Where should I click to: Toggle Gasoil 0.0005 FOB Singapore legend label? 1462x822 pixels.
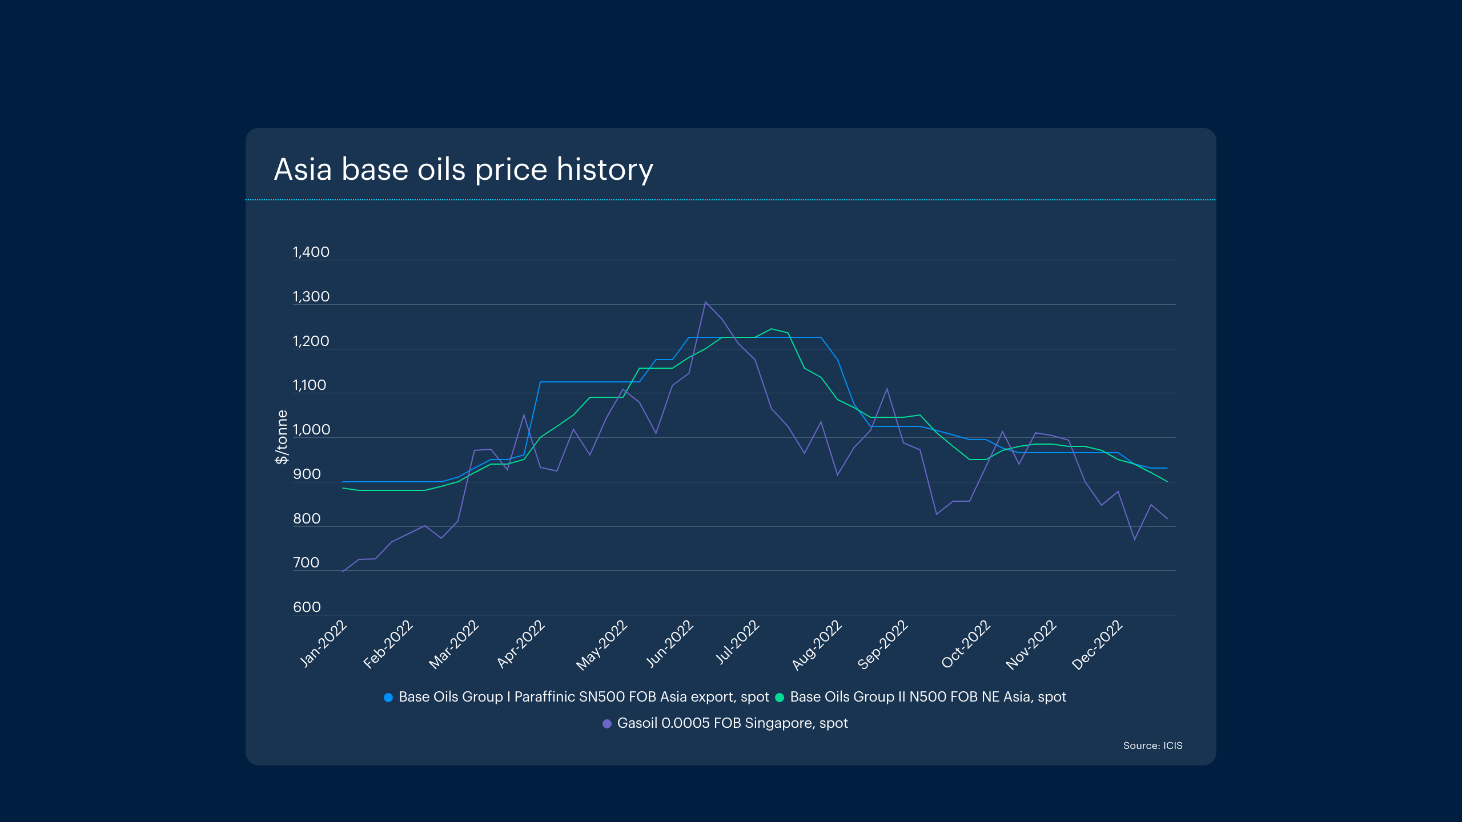(732, 723)
